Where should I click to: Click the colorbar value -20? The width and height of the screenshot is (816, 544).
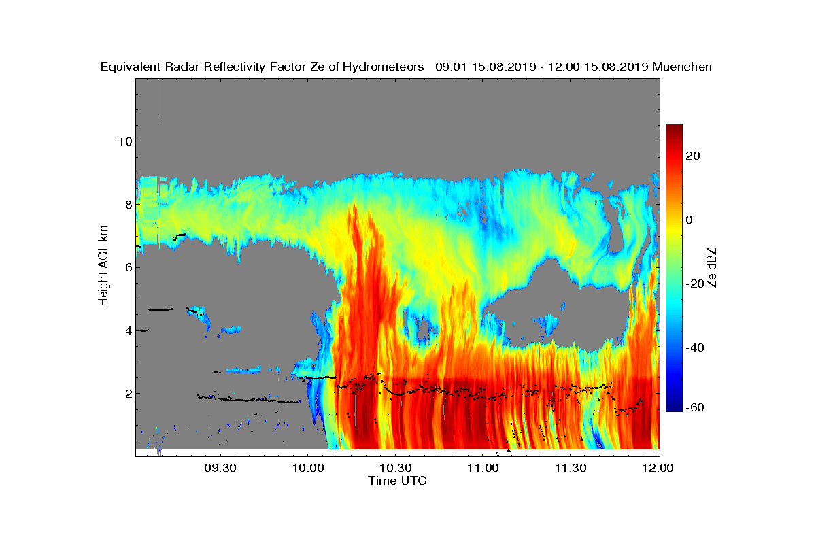pyautogui.click(x=694, y=284)
